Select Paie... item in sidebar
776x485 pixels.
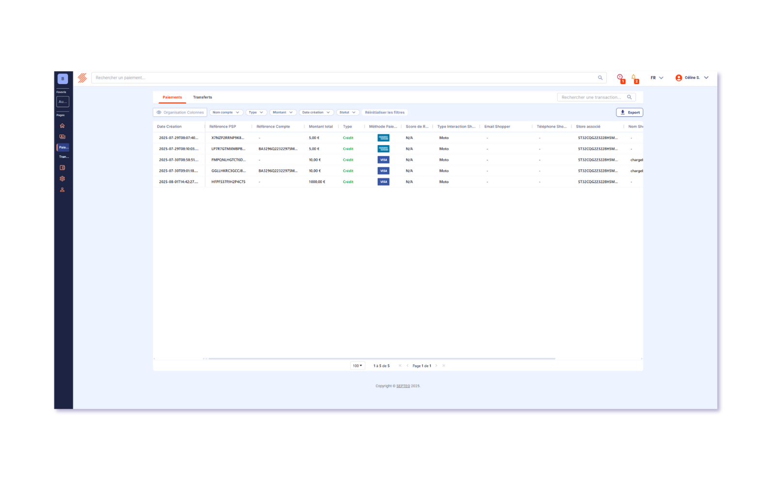point(63,147)
